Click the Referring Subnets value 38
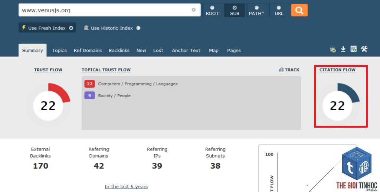 click(x=215, y=166)
